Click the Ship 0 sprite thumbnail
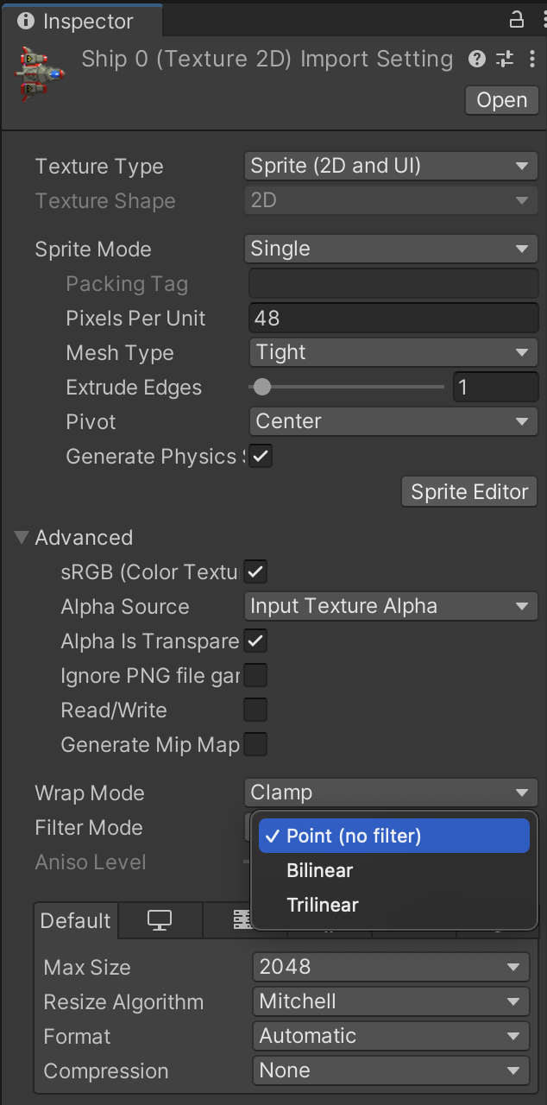Viewport: 547px width, 1105px height. coord(40,72)
